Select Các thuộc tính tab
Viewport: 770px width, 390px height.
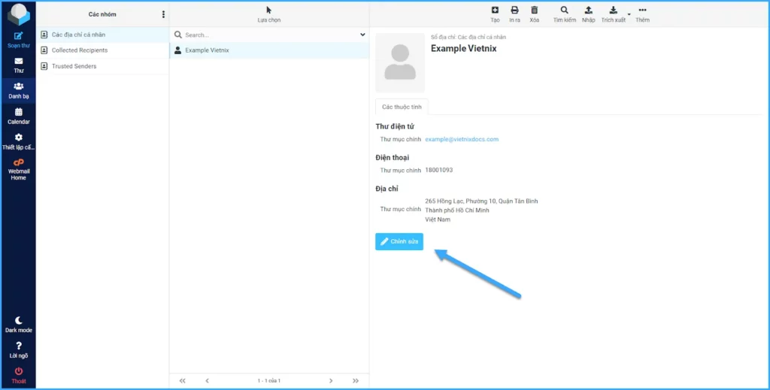pyautogui.click(x=402, y=107)
